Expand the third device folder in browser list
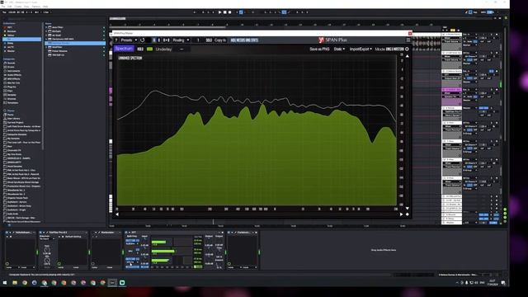This screenshot has height=297, width=528. coord(46,35)
